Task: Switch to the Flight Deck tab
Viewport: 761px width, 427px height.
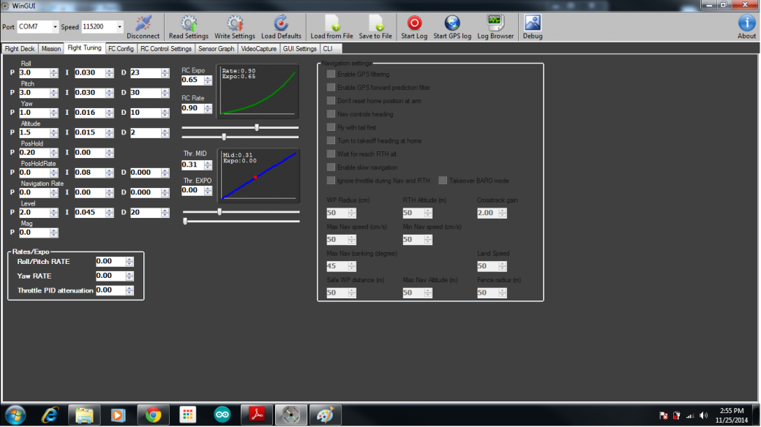Action: coord(20,49)
